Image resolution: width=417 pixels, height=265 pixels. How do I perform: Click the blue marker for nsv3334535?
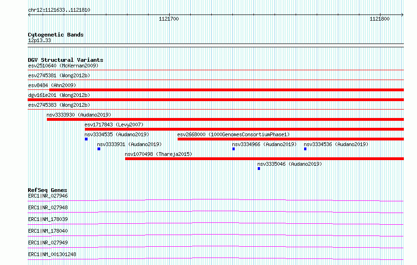pos(86,139)
